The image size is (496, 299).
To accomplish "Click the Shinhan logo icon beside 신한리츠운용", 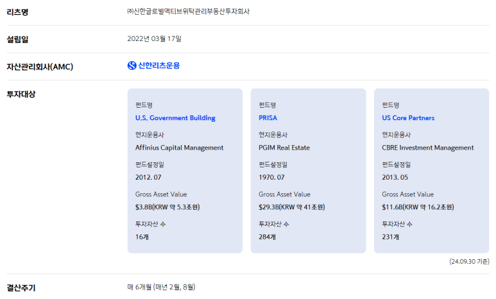I will coord(132,65).
